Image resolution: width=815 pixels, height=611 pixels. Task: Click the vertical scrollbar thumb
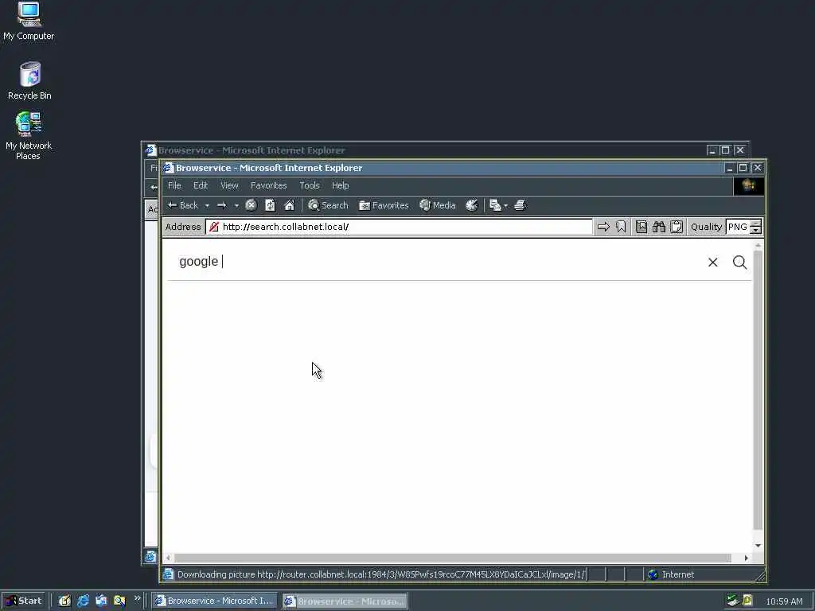(x=758, y=390)
